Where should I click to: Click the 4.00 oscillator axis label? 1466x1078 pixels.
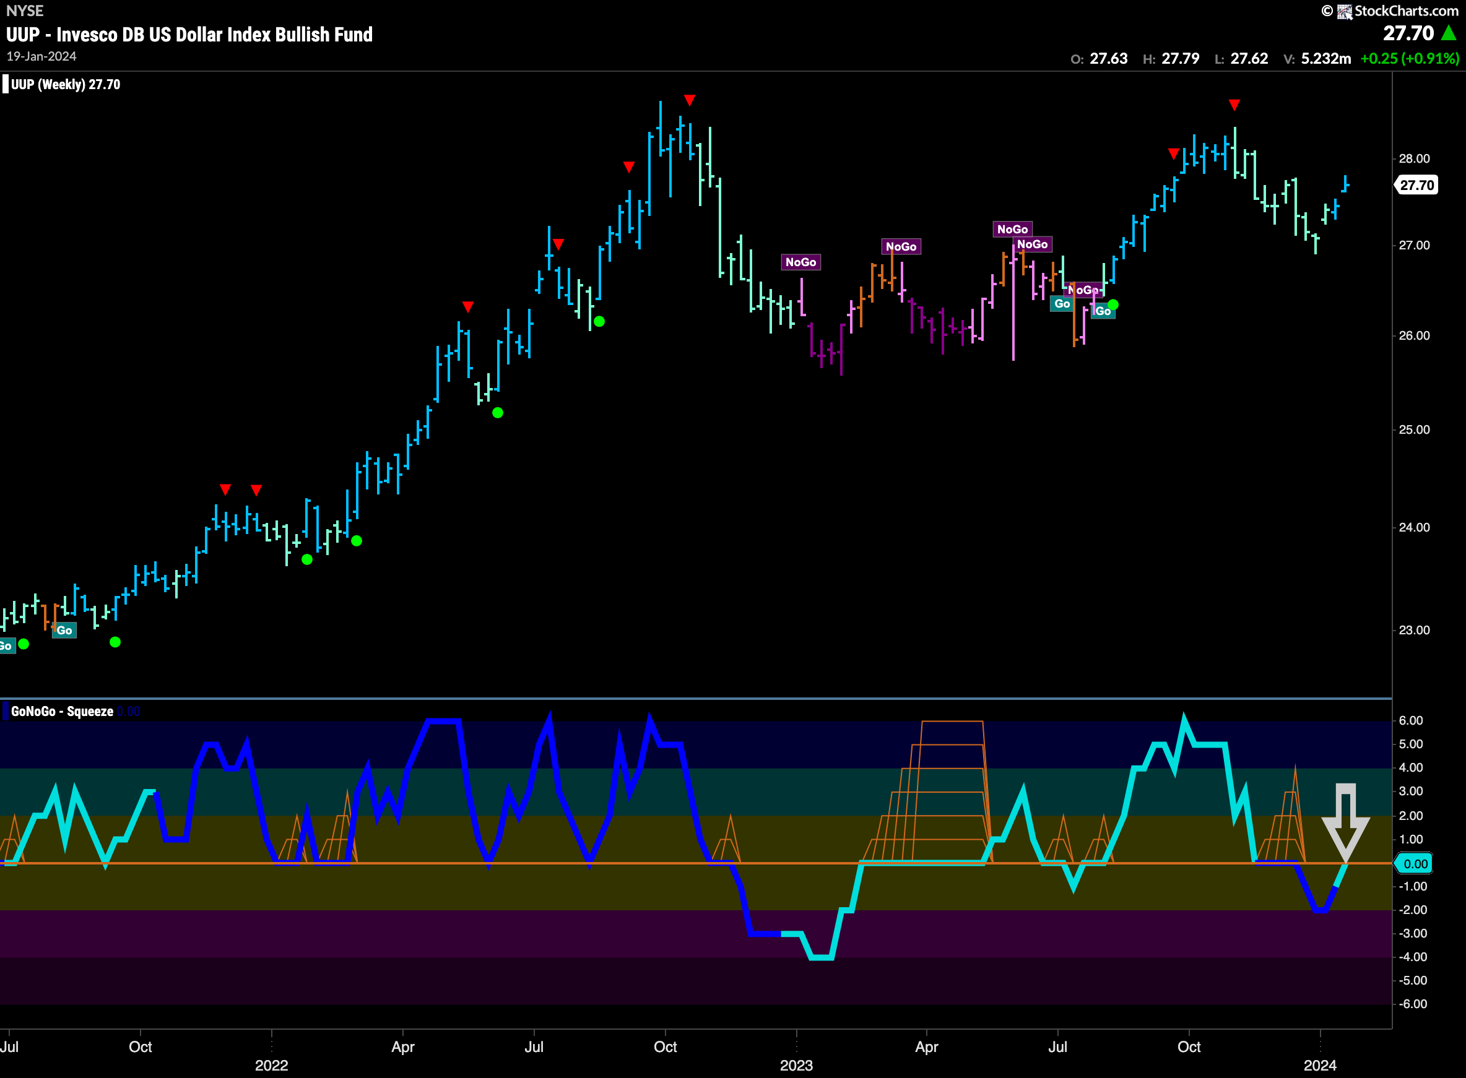1410,767
